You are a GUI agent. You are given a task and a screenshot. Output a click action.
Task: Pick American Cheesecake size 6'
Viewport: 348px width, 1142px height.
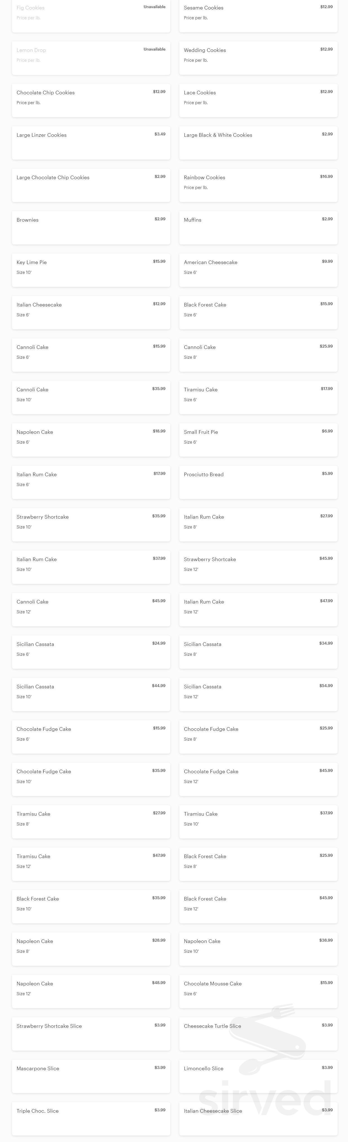tap(258, 270)
